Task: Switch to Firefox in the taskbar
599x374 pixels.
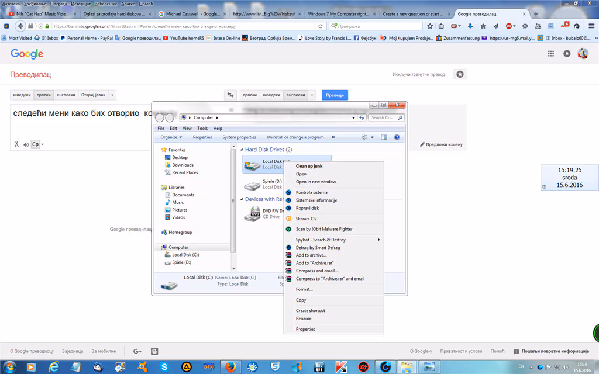Action: coord(230,367)
